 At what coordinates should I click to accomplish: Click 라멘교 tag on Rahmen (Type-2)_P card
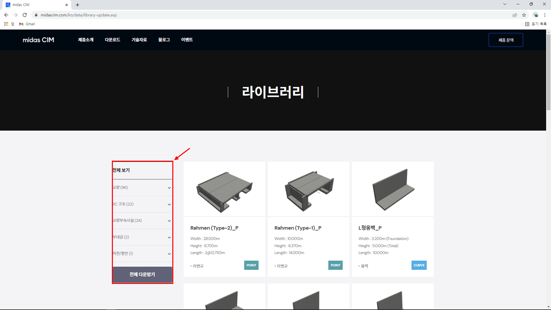(197, 266)
